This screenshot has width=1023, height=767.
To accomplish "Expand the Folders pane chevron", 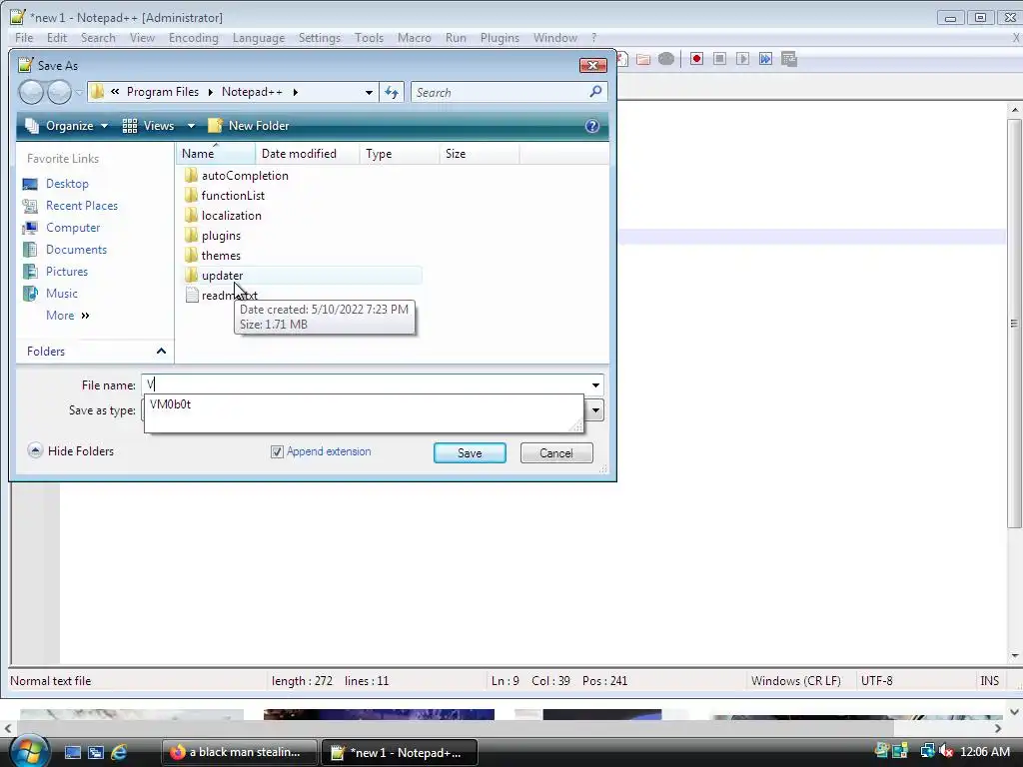I will pyautogui.click(x=161, y=351).
